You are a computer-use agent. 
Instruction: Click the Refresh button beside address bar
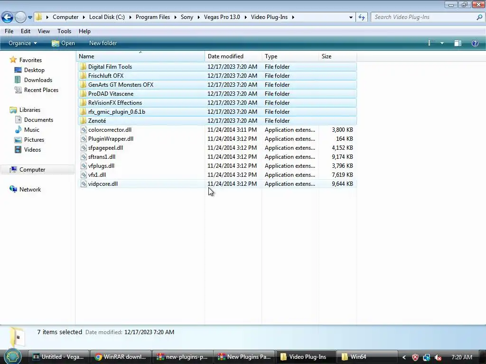click(362, 17)
